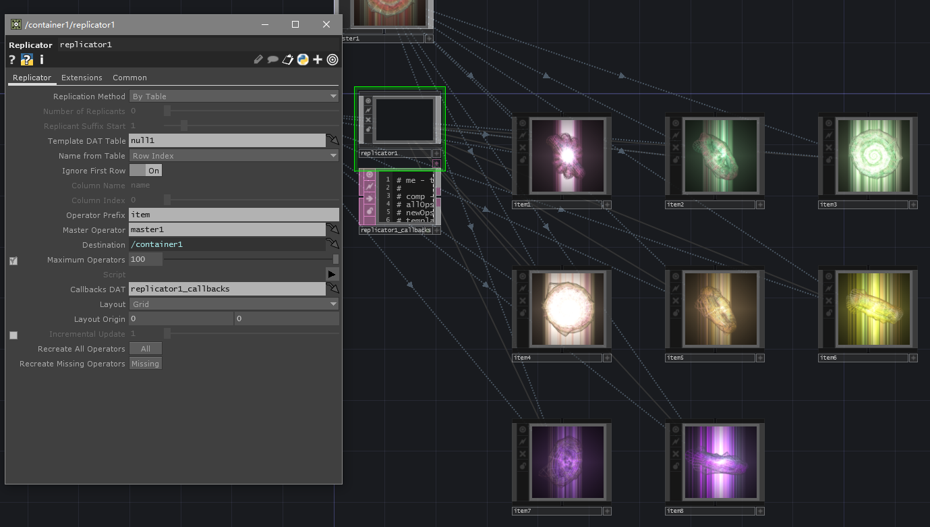The image size is (930, 527).
Task: Click the All button for Recreate All Operators
Action: pos(146,348)
